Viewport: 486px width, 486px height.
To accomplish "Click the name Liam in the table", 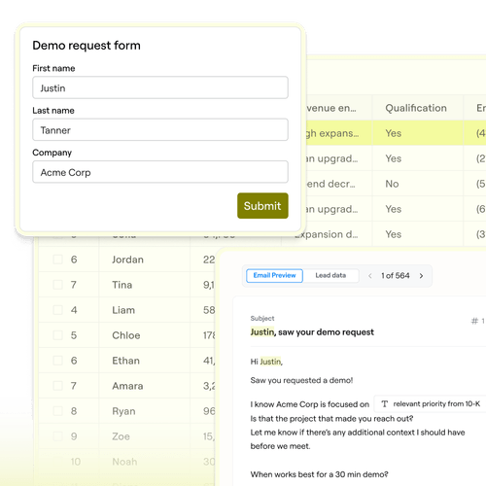I will [x=123, y=310].
